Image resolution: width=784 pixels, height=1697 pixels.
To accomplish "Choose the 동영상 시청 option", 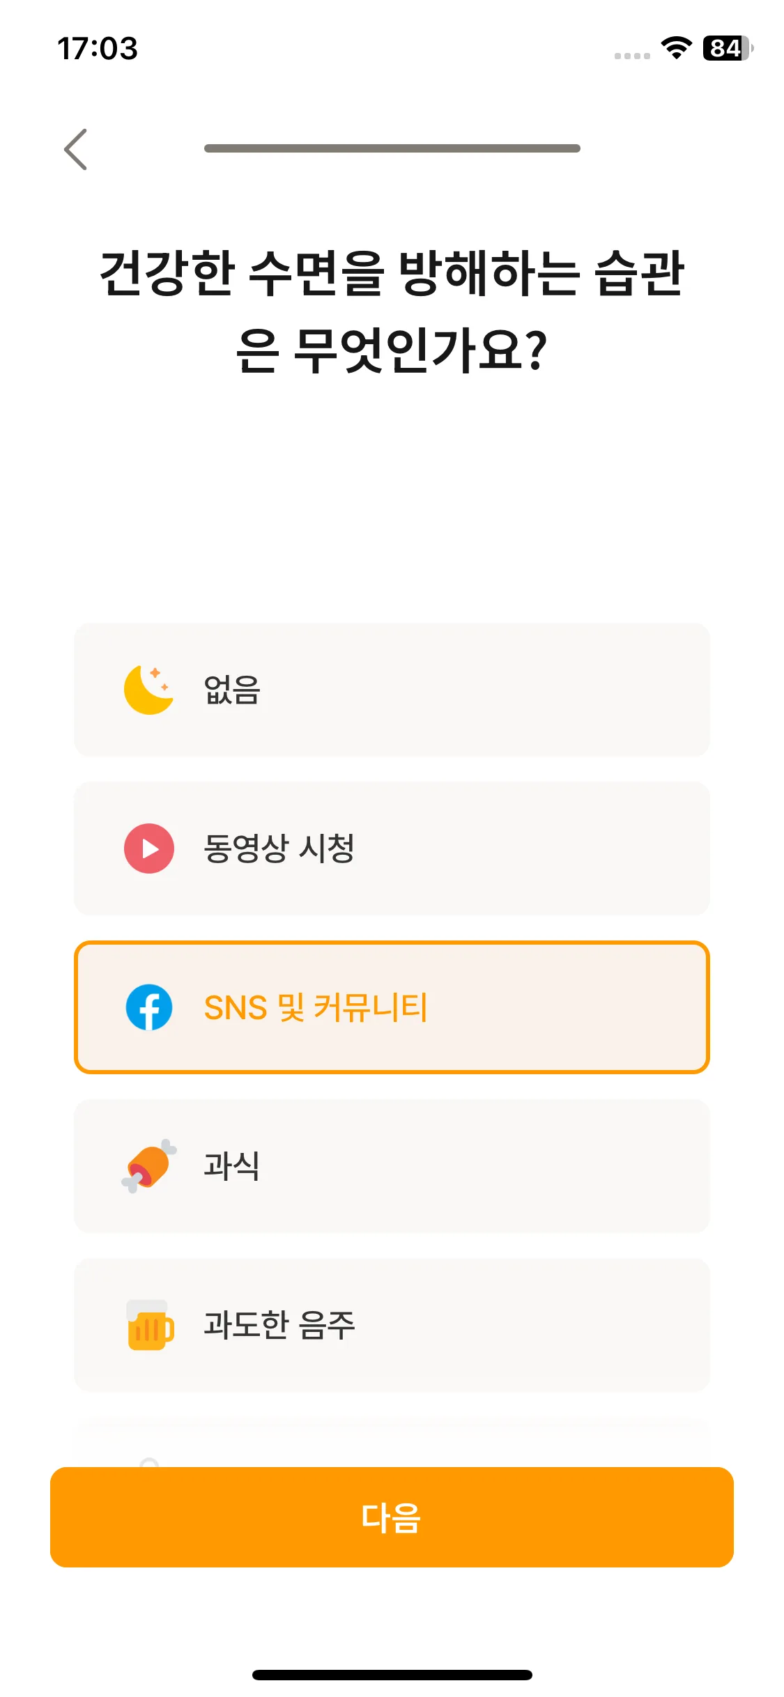I will [392, 848].
